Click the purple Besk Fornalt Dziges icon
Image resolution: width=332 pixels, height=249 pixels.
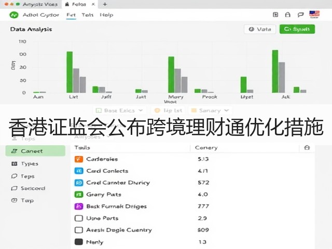(x=79, y=206)
